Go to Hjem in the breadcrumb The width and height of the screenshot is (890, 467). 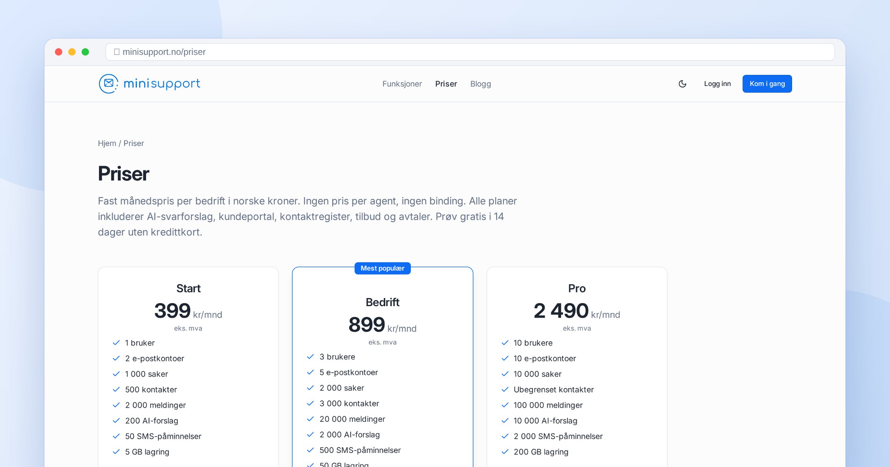pyautogui.click(x=107, y=143)
